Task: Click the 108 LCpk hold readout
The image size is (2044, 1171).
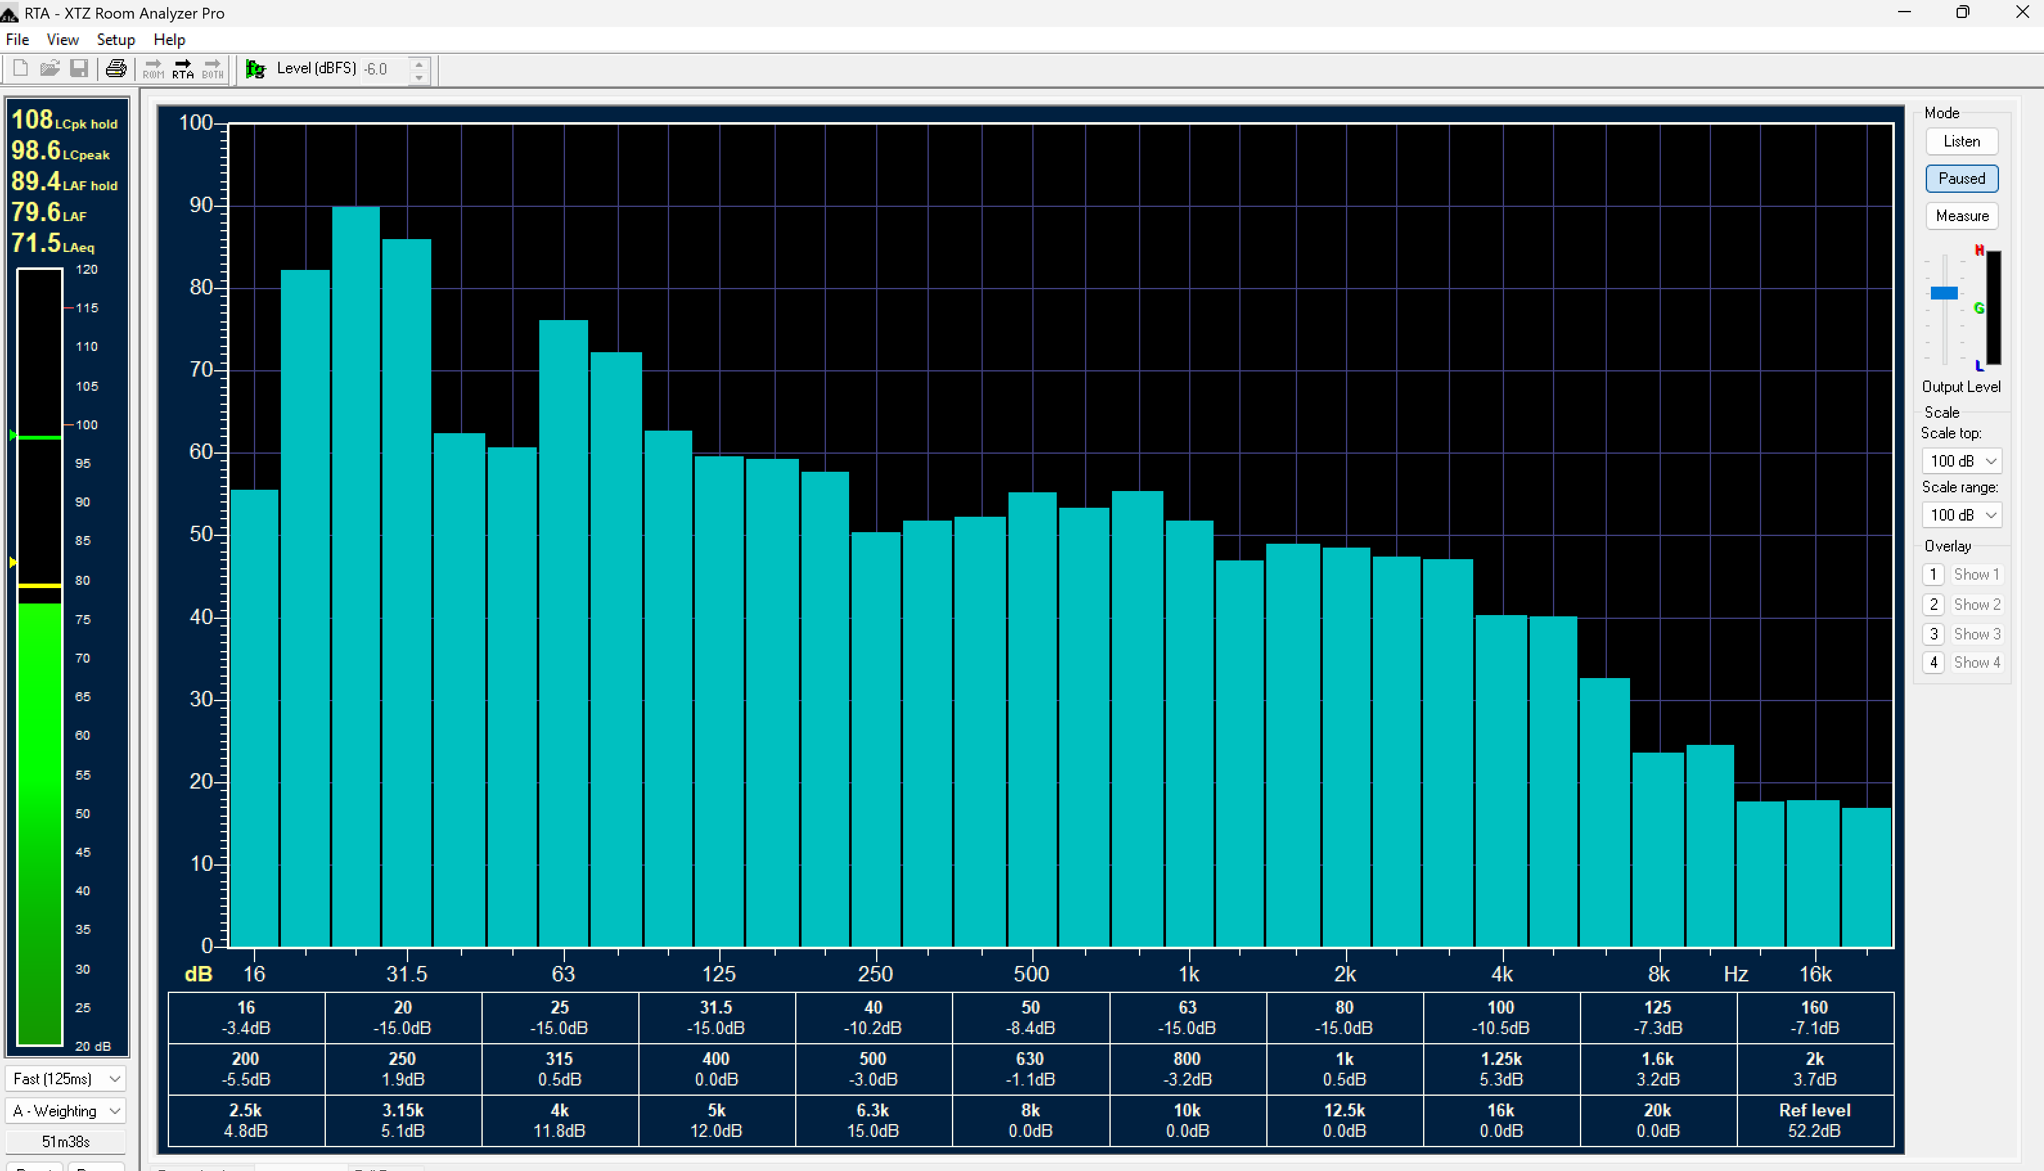Action: coord(64,120)
